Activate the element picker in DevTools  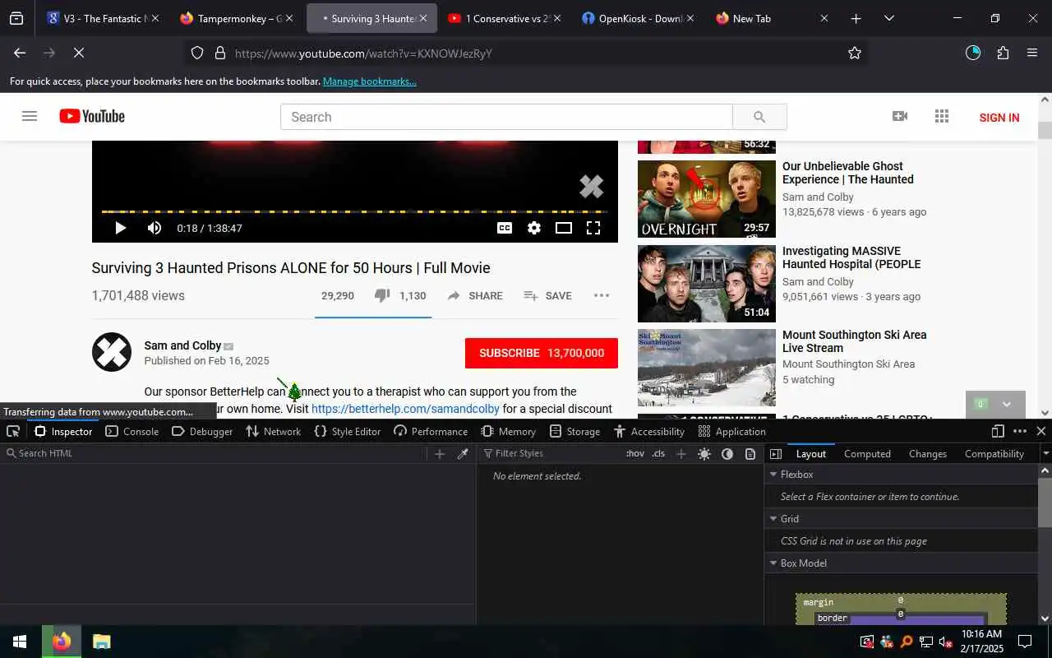pos(14,431)
